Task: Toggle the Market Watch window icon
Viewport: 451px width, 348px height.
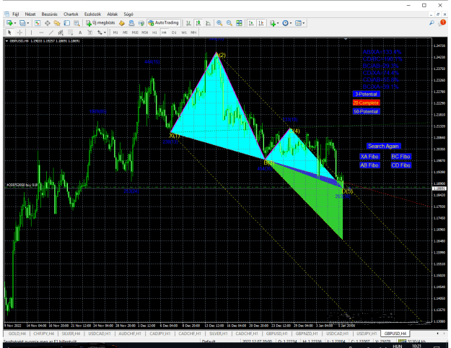Action: 38,23
